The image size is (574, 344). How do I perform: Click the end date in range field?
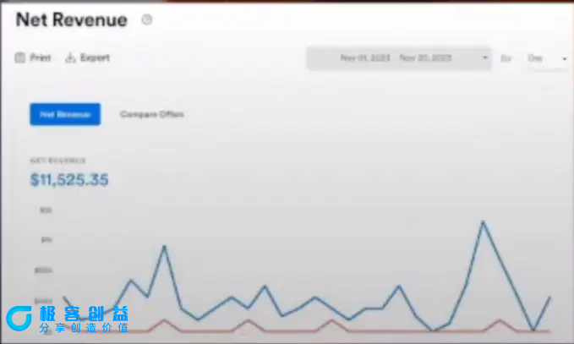tap(425, 58)
